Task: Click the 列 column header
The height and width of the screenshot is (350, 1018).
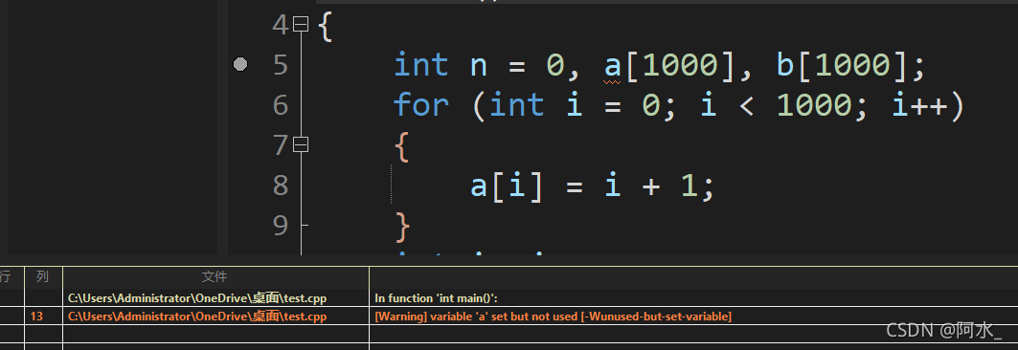Action: [43, 276]
